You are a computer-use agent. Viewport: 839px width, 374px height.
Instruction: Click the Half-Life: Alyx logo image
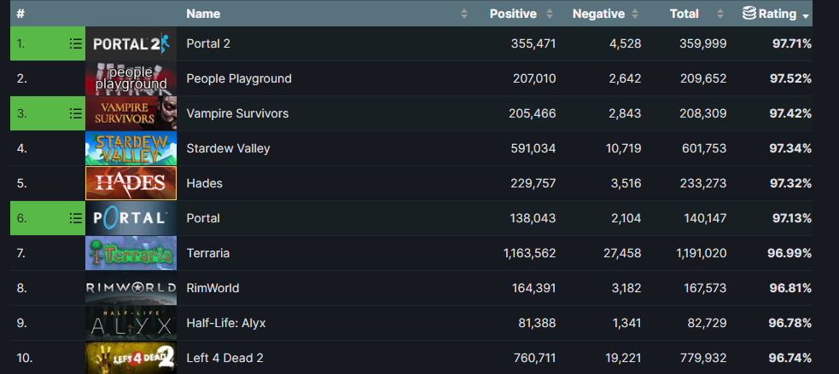(131, 323)
